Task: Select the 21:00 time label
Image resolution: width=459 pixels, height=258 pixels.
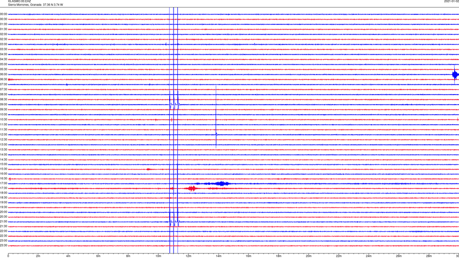Action: (3, 221)
